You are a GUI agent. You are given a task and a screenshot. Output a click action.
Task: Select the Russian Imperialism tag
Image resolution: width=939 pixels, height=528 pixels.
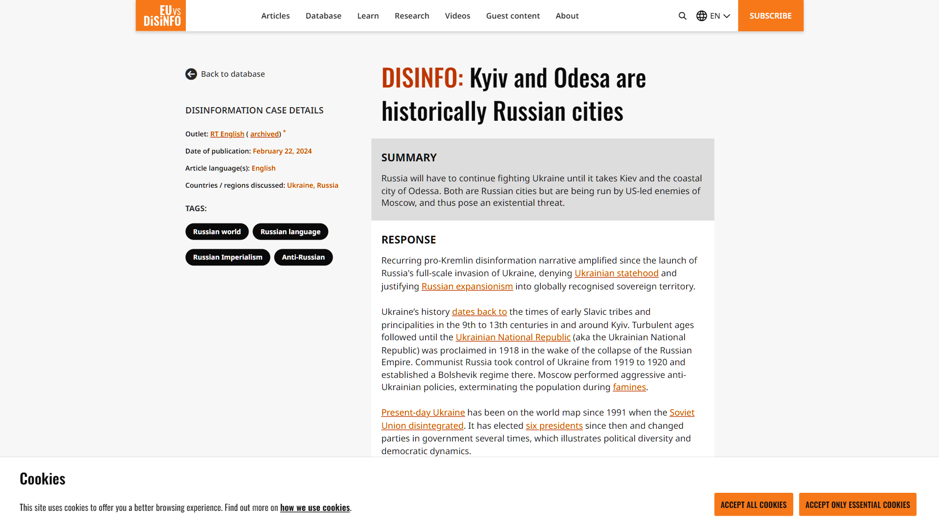coord(227,257)
